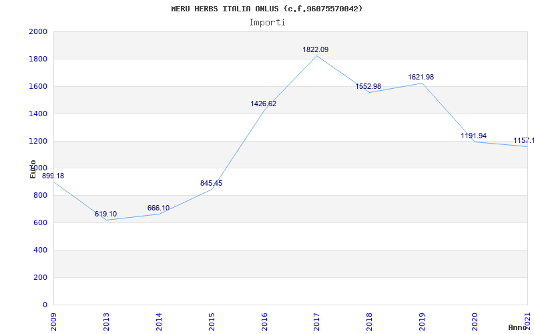This screenshot has height=334, width=534.
Task: Click the Importi subtitle
Action: pos(267,23)
